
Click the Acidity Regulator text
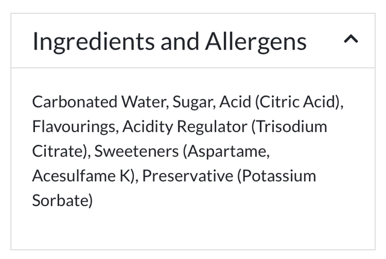pyautogui.click(x=185, y=126)
